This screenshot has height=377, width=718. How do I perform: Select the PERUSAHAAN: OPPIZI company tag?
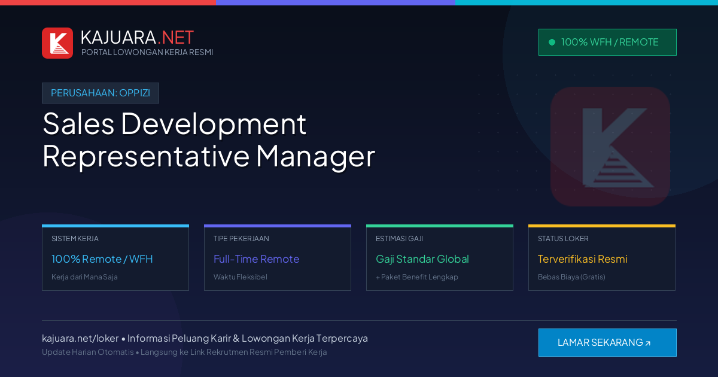click(101, 93)
